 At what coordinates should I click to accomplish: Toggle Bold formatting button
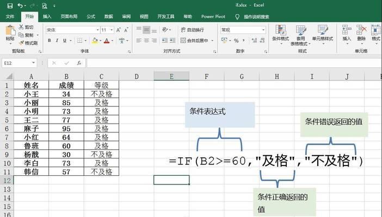(50, 41)
